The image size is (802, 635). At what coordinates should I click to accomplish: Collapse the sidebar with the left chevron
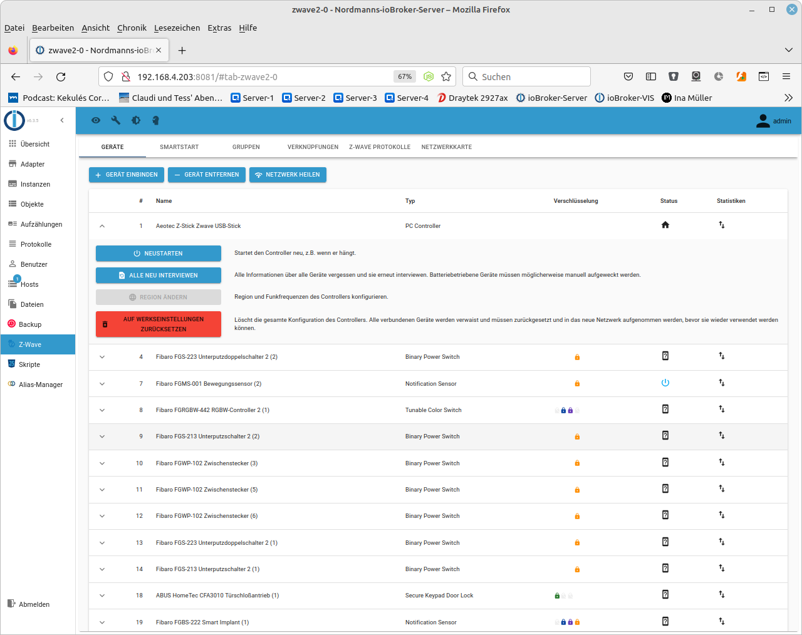tap(62, 120)
